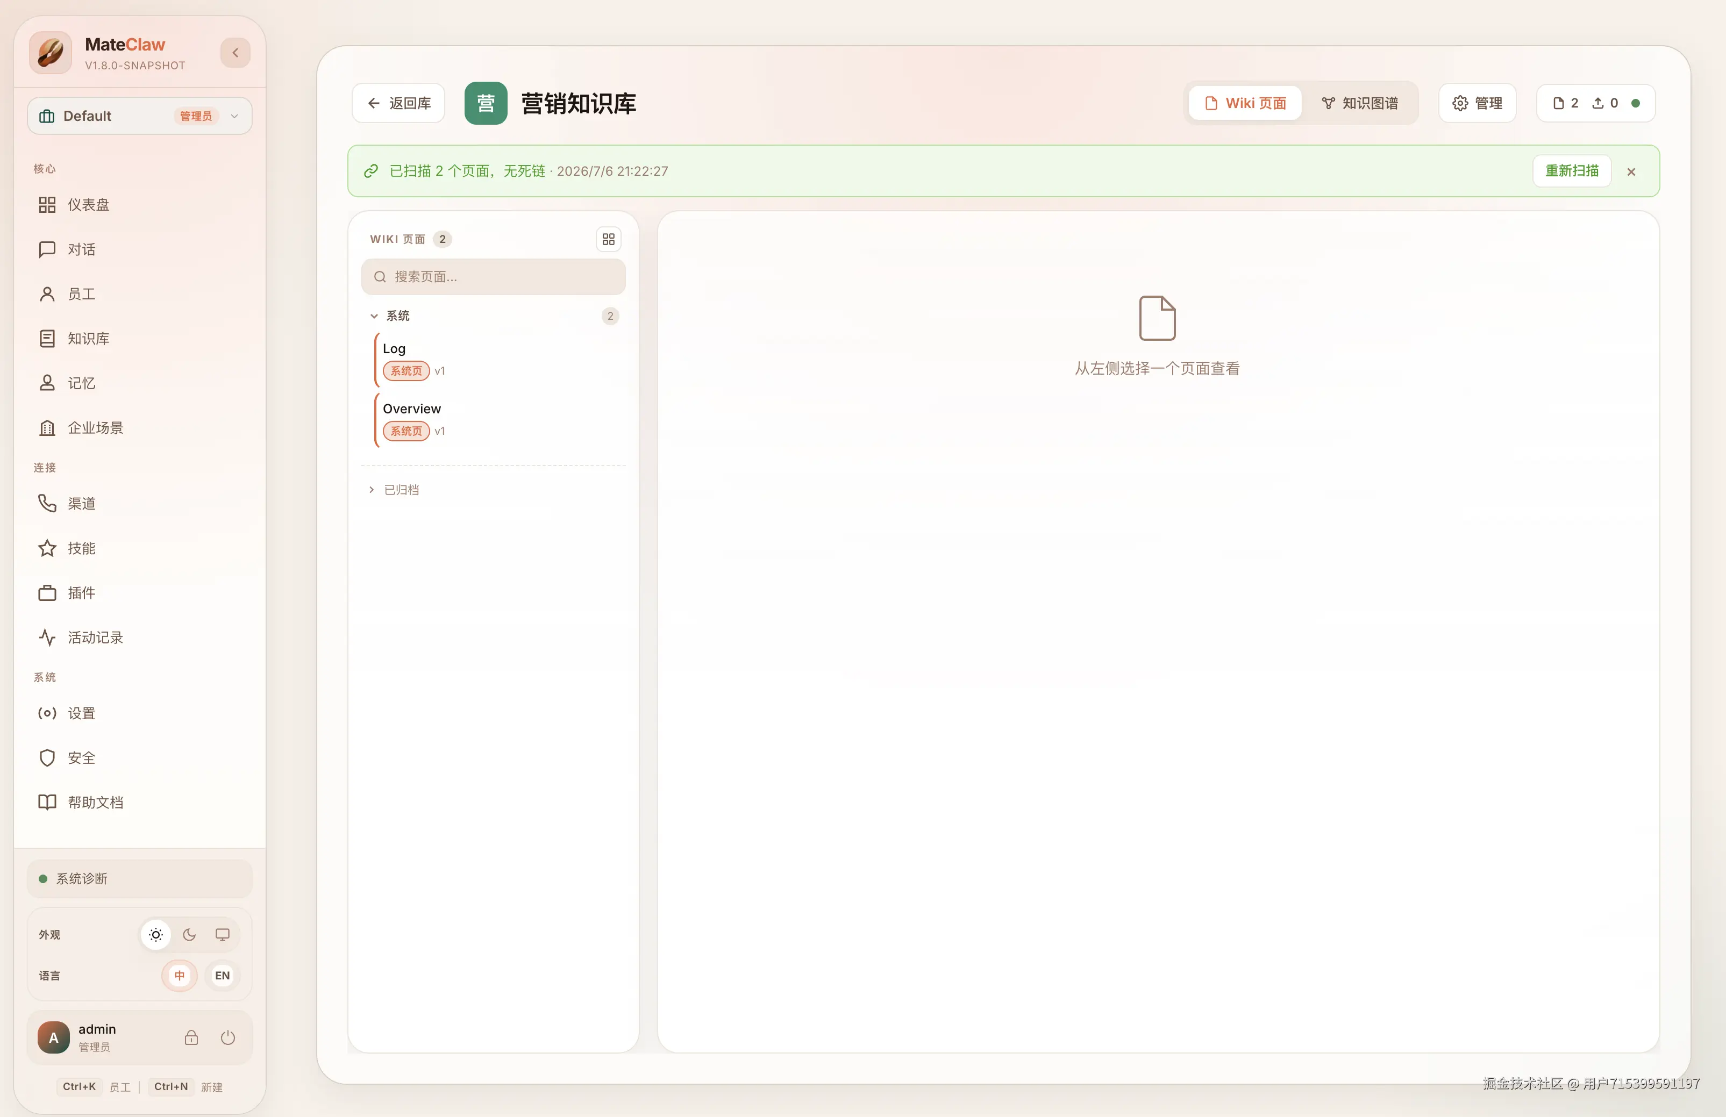Click the MateClaw logo icon
The height and width of the screenshot is (1117, 1726).
(51, 53)
